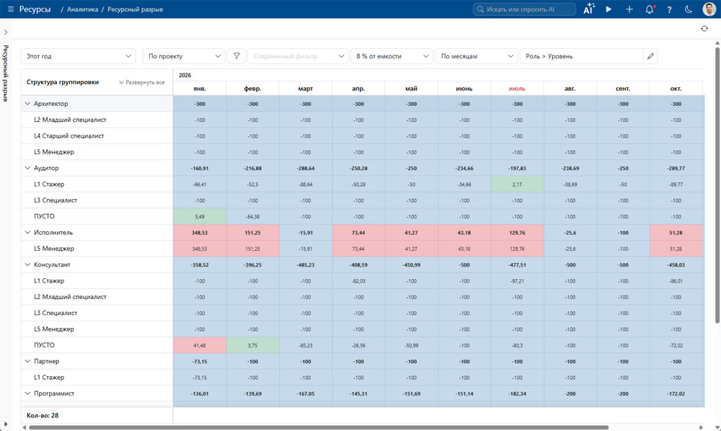Click 'Ресурсный разрыв' breadcrumb
The width and height of the screenshot is (721, 431).
click(x=136, y=9)
